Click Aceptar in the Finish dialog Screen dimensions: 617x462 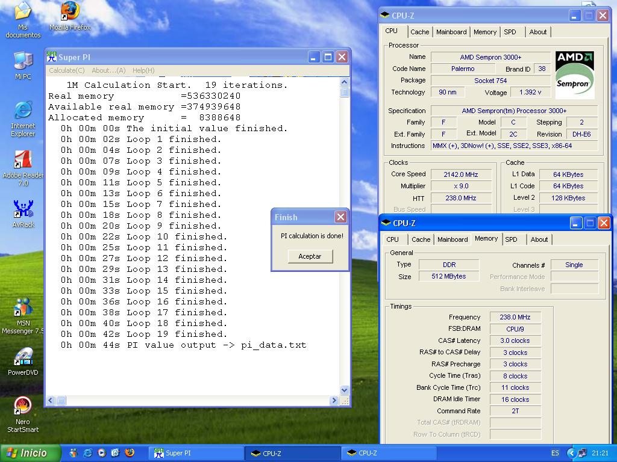[310, 256]
